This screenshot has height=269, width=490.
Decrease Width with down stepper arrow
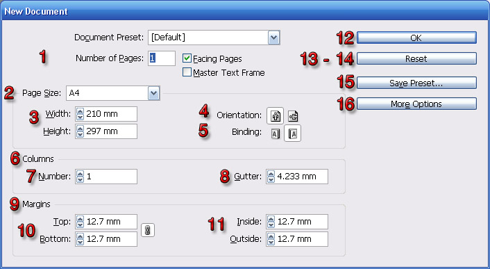(80, 117)
